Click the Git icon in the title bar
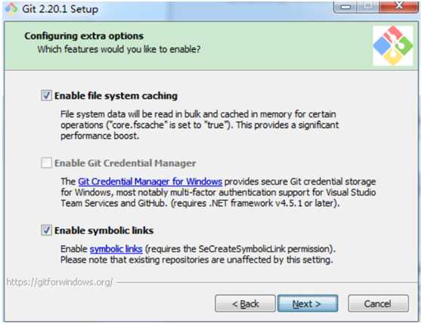Screen dimensions: 422x324 click(x=11, y=8)
